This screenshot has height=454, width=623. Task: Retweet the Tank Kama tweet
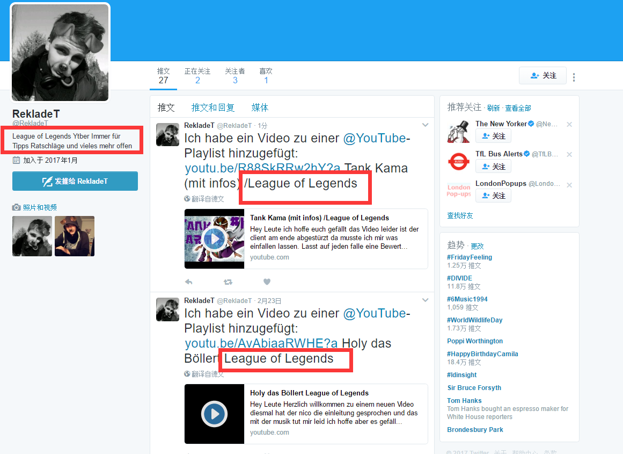tap(228, 282)
